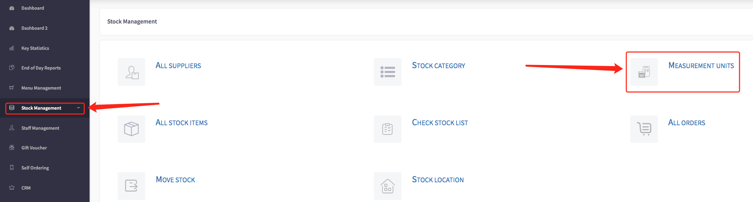Open the All Stock Items box icon
753x202 pixels.
[x=131, y=129]
